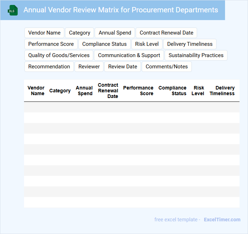Select the Vendor Name tag
The width and height of the screenshot is (248, 234).
(44, 33)
